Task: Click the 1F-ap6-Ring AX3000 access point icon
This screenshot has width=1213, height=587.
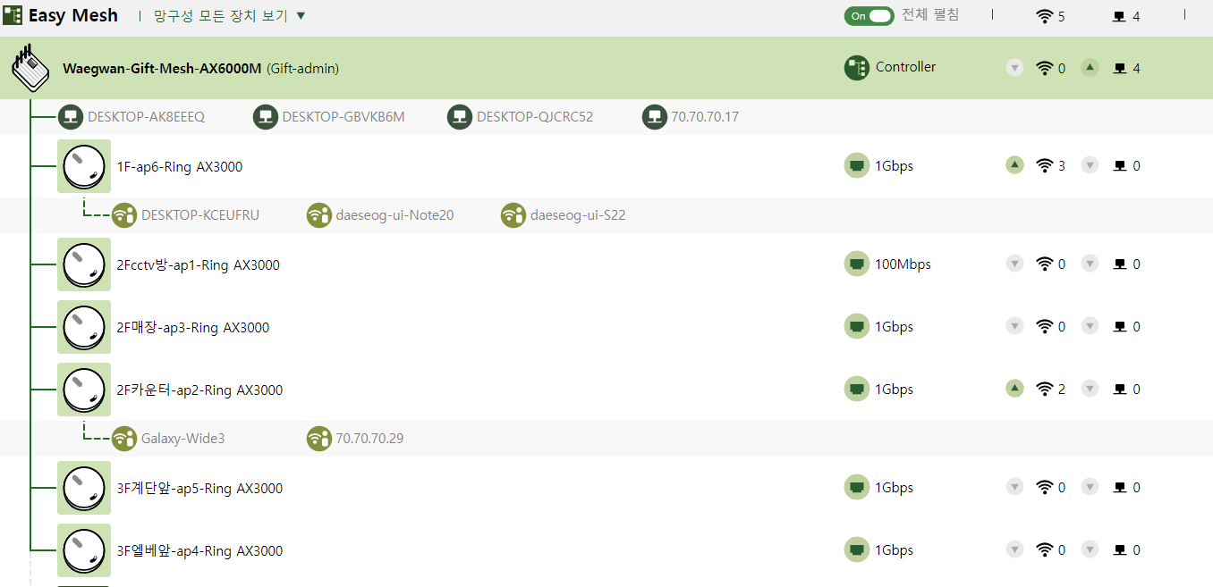Action: (x=84, y=166)
